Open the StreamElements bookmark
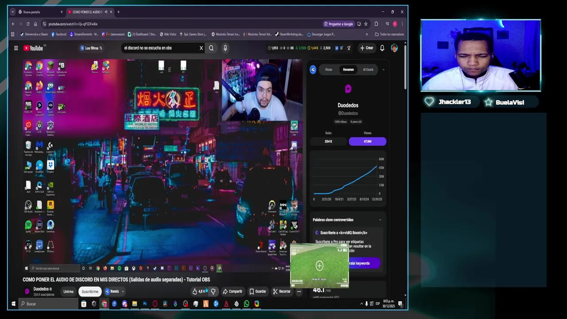 click(x=84, y=34)
